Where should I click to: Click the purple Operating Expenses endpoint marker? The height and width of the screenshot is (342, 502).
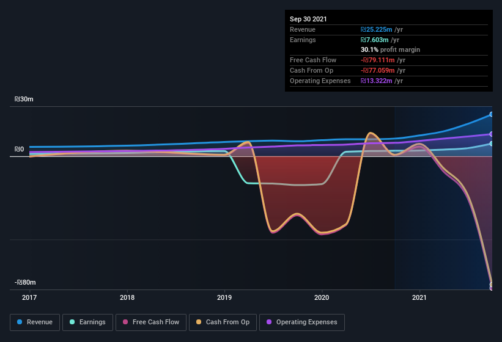tap(491, 134)
